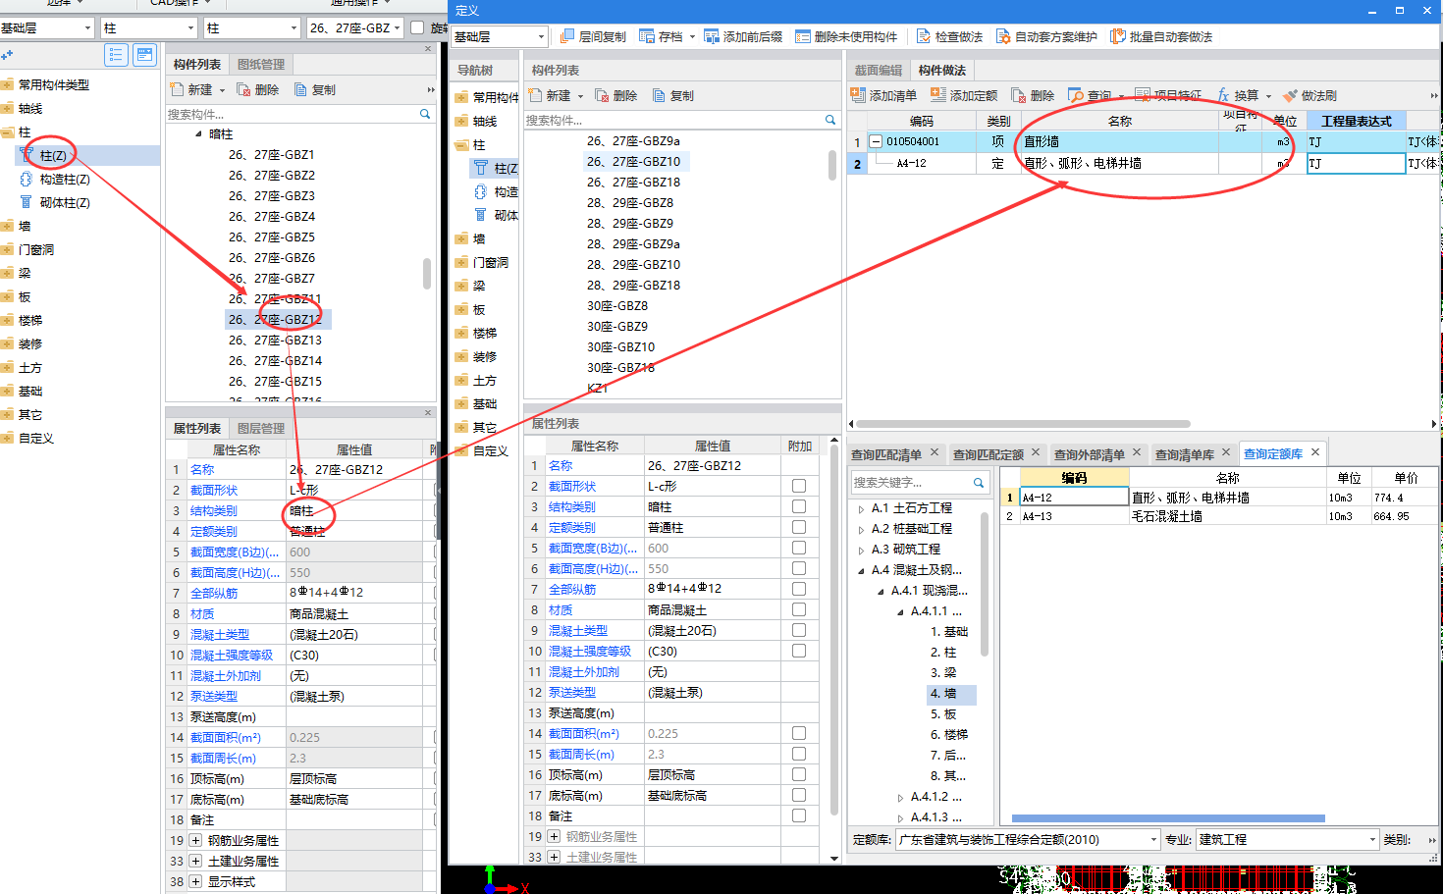Tick the 截面面积 附加 checkbox

(799, 733)
